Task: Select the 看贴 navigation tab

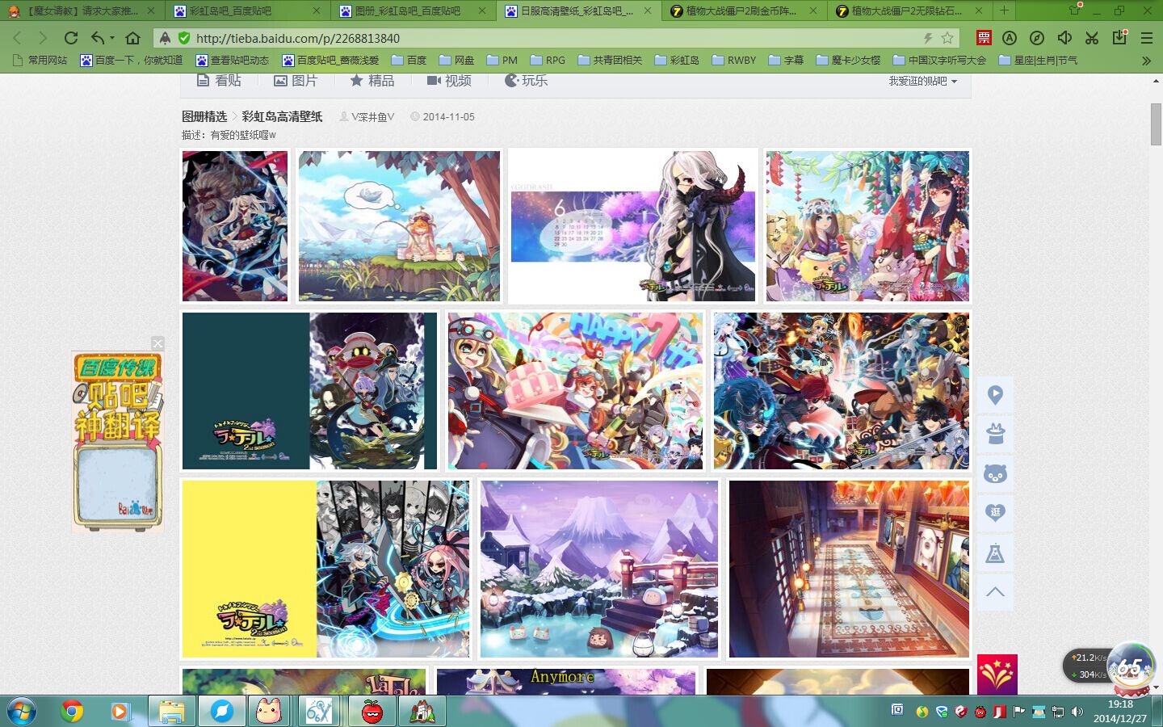Action: pyautogui.click(x=220, y=81)
